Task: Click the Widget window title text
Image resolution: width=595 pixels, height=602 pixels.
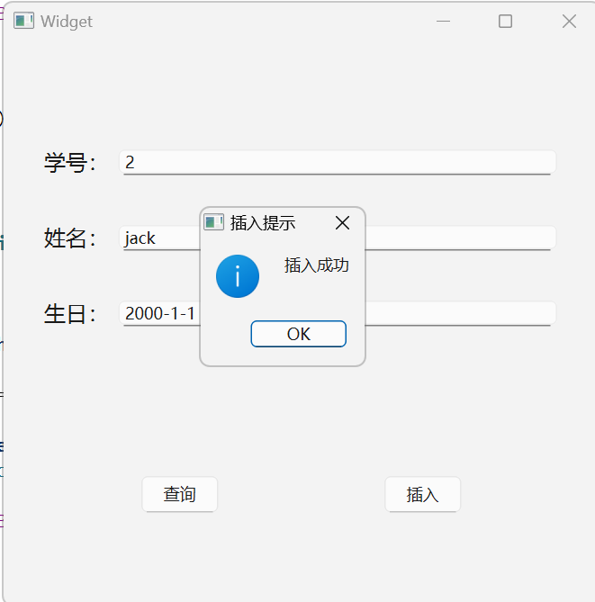Action: 67,22
